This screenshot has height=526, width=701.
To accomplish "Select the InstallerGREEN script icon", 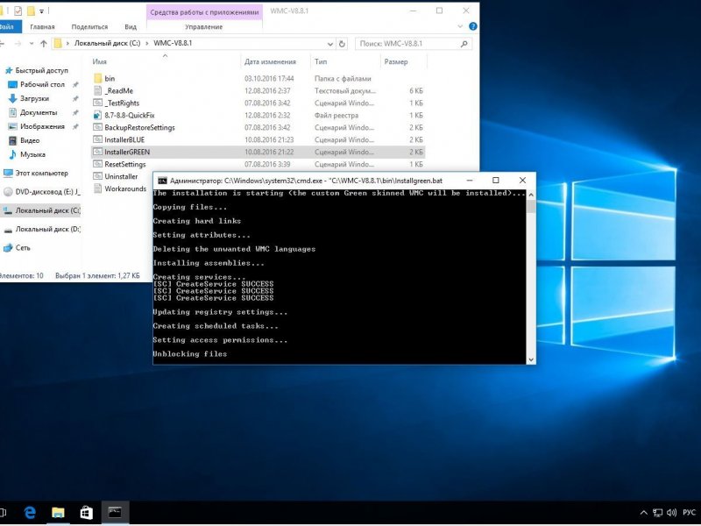I will (97, 152).
